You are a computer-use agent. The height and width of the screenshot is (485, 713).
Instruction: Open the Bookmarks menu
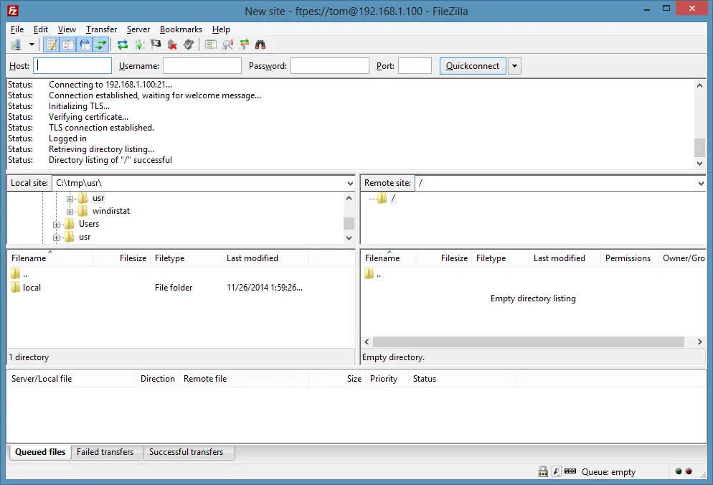[181, 29]
